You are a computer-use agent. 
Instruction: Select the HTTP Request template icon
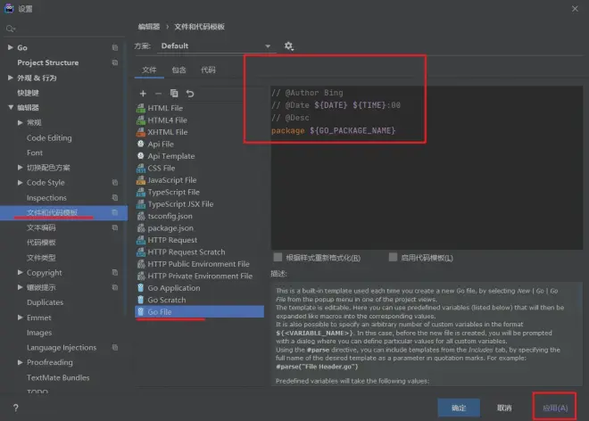[x=141, y=240]
